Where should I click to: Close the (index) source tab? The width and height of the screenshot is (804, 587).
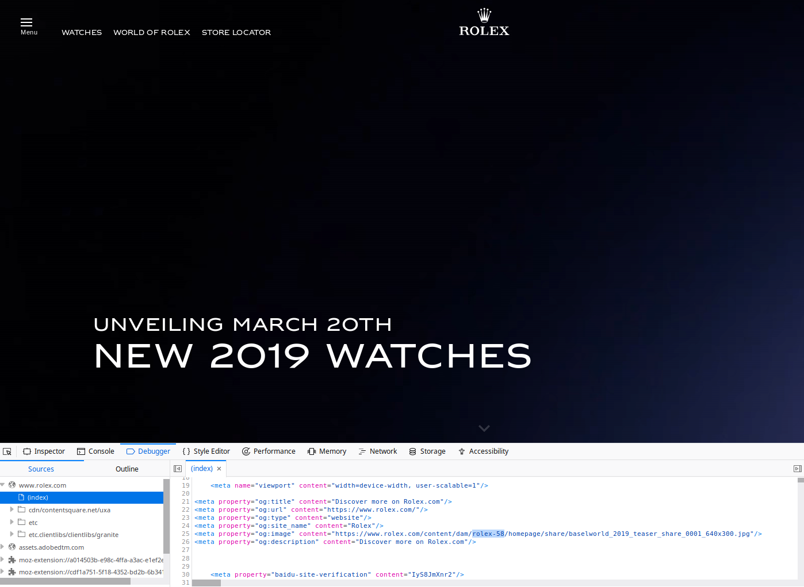click(x=219, y=469)
